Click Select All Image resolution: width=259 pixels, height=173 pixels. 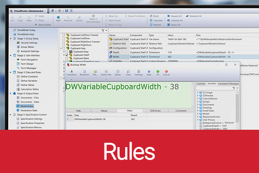tap(174, 25)
